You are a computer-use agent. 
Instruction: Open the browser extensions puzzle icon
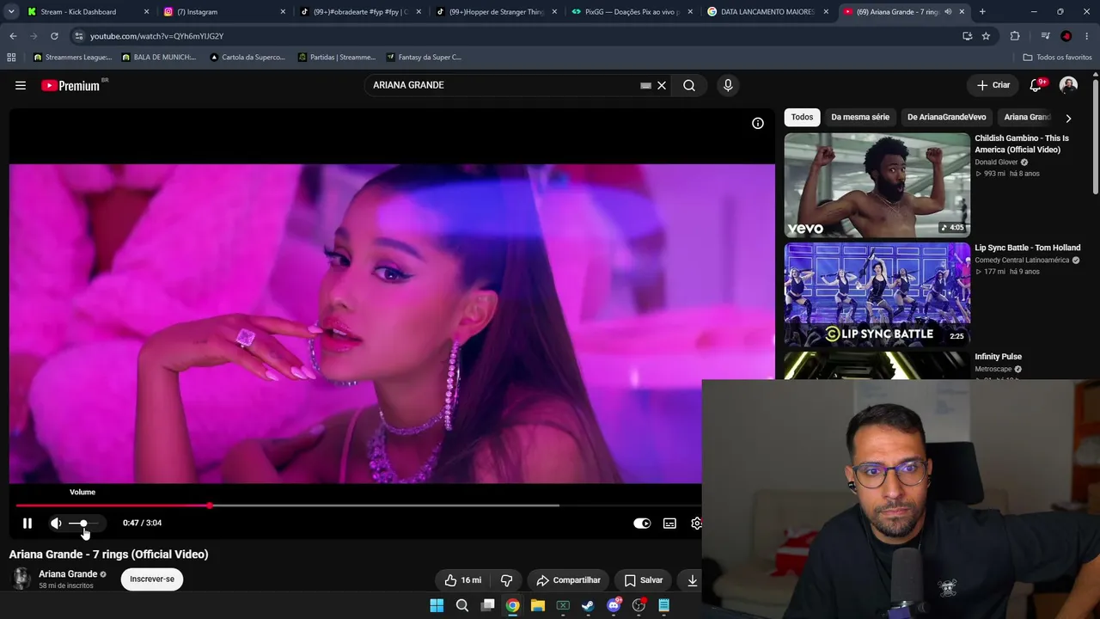point(1015,36)
